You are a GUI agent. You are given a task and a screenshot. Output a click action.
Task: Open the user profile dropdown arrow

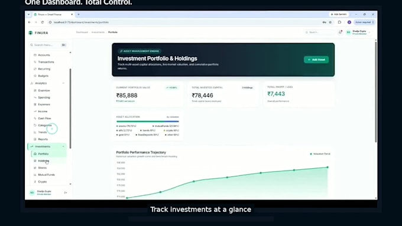coord(369,32)
